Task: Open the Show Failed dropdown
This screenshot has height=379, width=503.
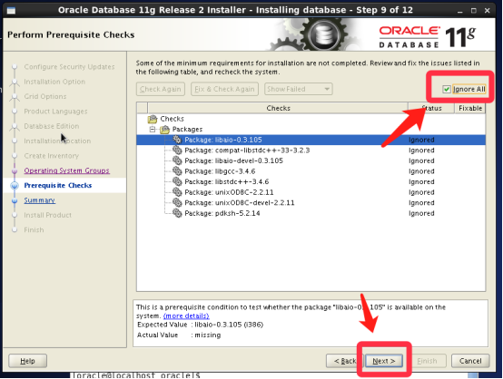Action: tap(299, 89)
